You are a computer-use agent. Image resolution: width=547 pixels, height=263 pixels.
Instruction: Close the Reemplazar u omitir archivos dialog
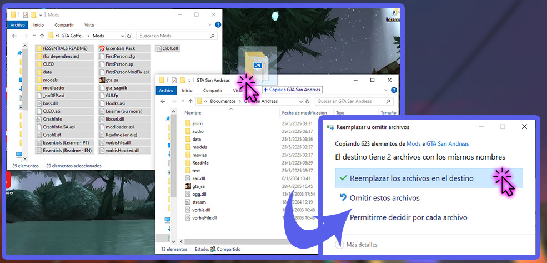[x=524, y=127]
